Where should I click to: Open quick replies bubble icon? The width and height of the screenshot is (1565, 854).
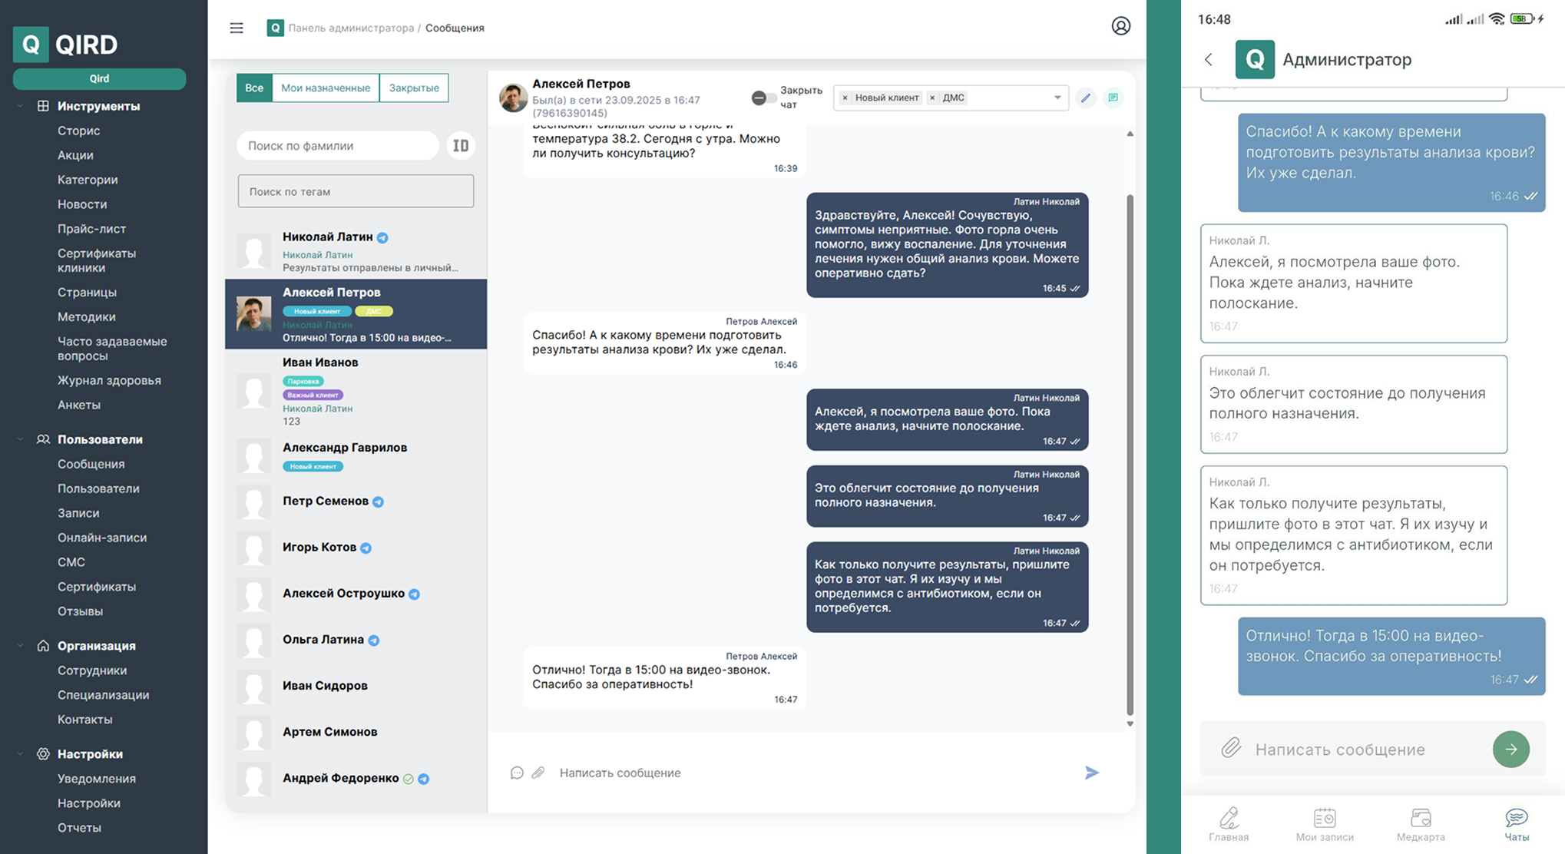coord(517,773)
